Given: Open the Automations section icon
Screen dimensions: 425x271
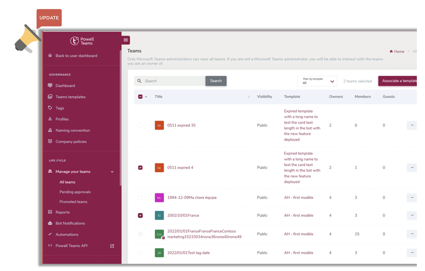Looking at the screenshot, I should click(50, 234).
